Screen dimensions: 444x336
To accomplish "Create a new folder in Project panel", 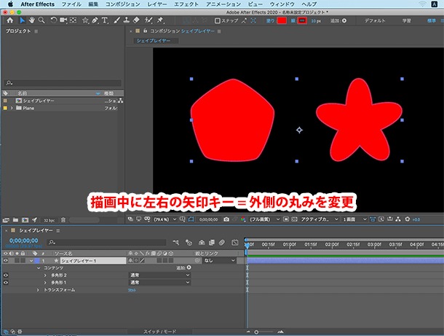I will point(15,220).
